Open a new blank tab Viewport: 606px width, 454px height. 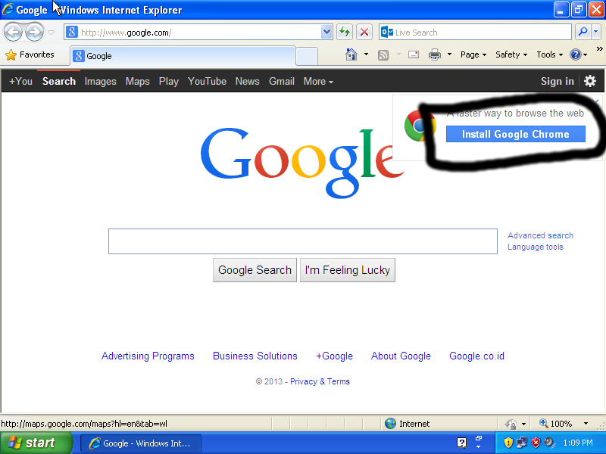click(307, 56)
